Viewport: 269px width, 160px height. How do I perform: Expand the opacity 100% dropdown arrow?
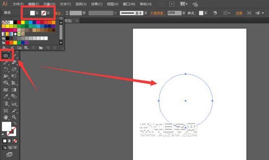coord(184,13)
